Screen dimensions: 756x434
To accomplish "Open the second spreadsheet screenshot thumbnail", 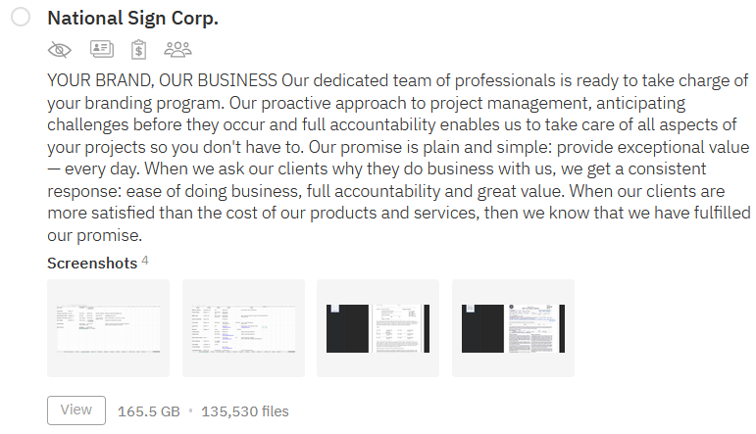I will [x=243, y=328].
